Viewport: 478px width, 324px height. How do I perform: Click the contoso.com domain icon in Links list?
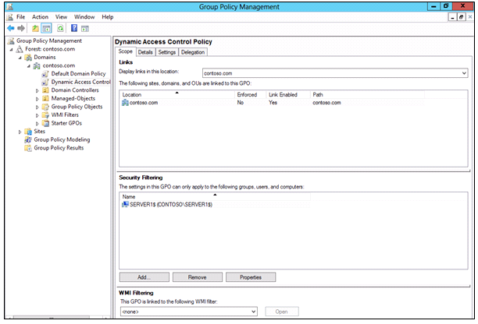click(125, 103)
